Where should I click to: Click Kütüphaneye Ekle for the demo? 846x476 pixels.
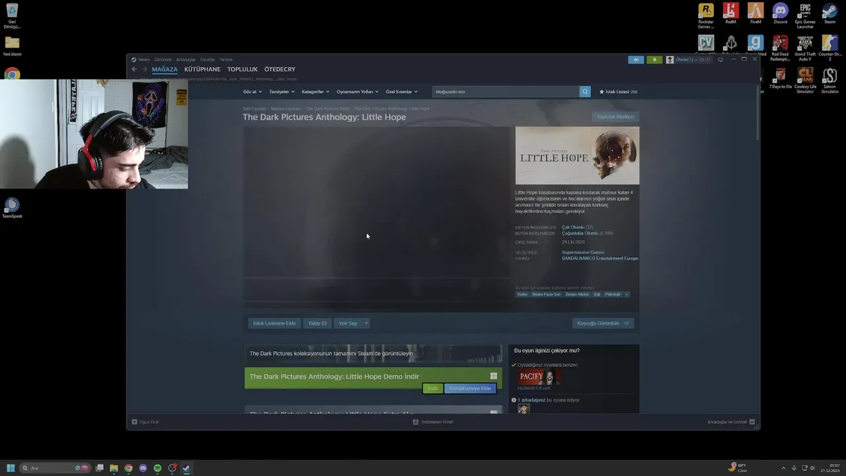[x=470, y=389]
